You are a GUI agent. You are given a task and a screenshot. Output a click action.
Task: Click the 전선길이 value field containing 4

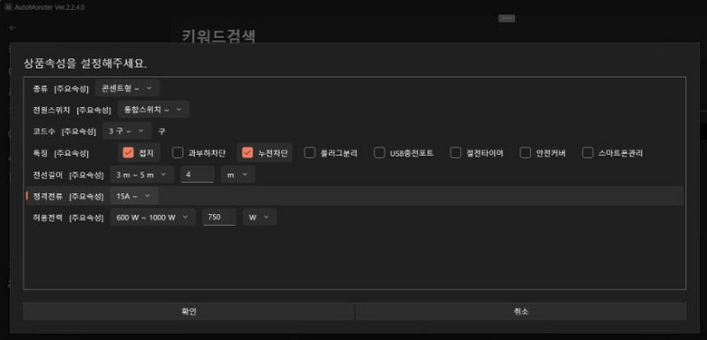click(198, 174)
